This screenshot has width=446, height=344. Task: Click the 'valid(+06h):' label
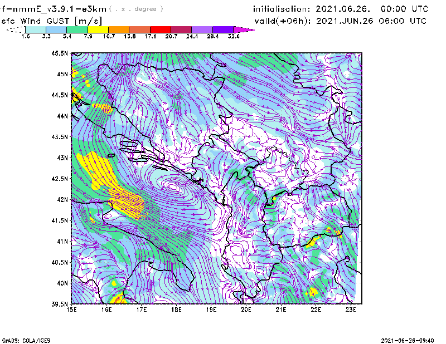click(x=283, y=21)
